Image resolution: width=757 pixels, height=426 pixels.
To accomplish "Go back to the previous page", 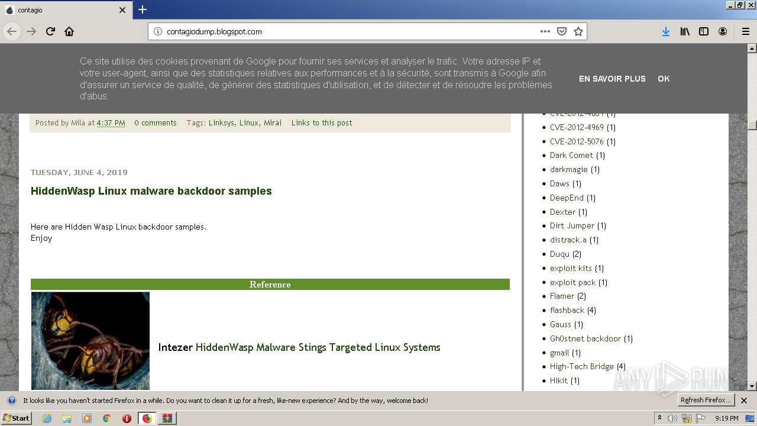I will point(12,31).
